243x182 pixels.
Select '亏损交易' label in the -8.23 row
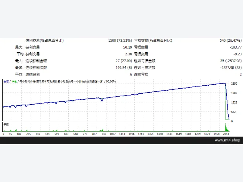141,54
